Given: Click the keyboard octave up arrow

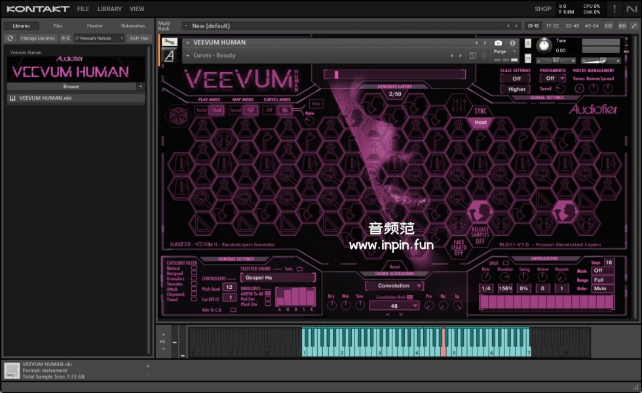Looking at the screenshot, I should (x=163, y=335).
